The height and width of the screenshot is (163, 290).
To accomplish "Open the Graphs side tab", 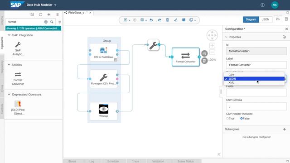I will 2,21.
